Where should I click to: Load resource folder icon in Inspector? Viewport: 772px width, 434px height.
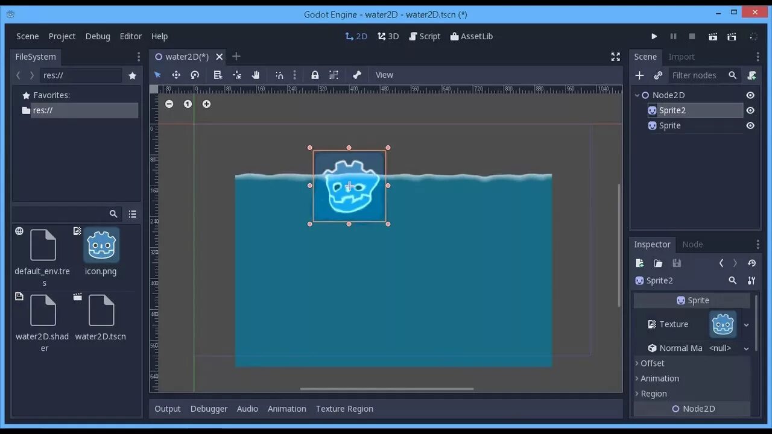tap(658, 263)
